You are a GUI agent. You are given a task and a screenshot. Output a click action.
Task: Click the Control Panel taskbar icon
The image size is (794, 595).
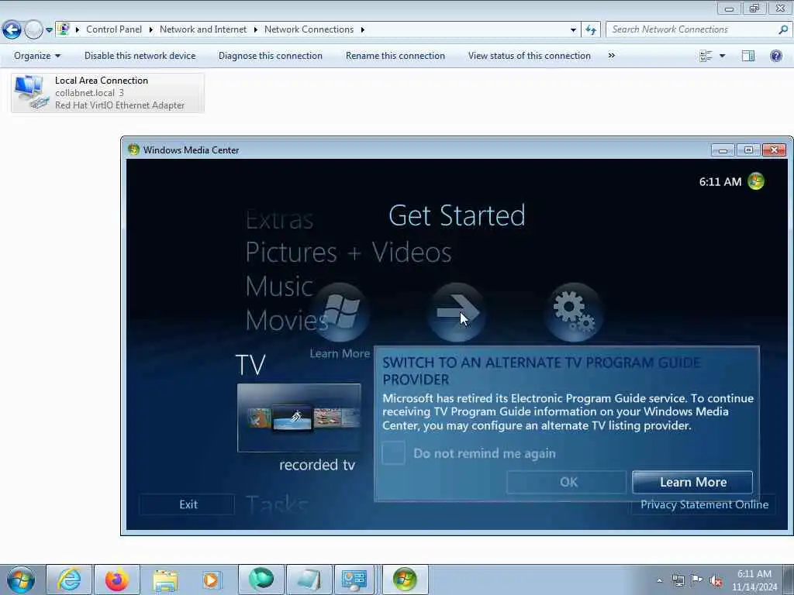point(354,580)
